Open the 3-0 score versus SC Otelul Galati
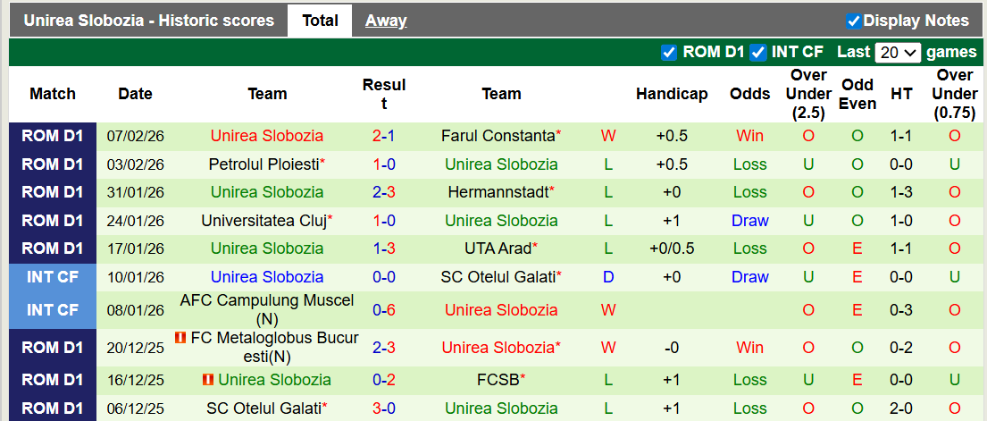987x421 pixels. 384,408
